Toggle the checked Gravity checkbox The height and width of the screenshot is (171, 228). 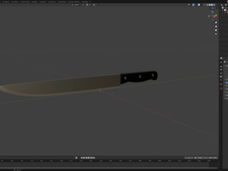(x=227, y=83)
